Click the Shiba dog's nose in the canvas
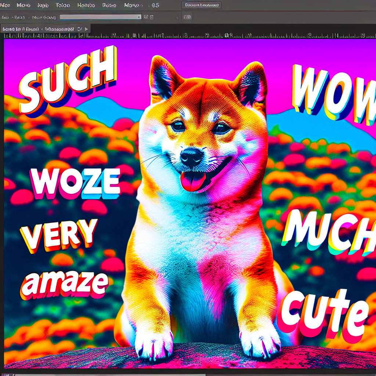 coord(192,157)
